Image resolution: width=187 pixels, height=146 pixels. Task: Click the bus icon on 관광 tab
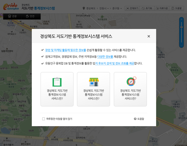pyautogui.click(x=10, y=16)
